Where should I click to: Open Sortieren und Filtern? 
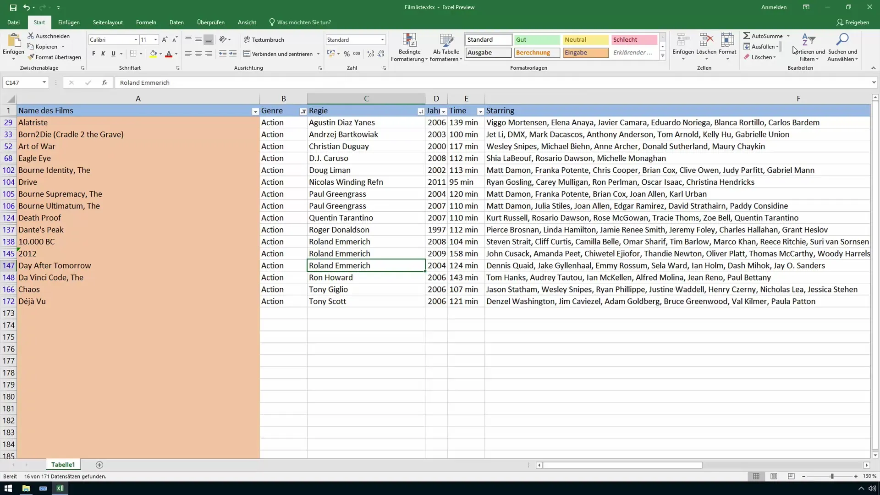[809, 47]
